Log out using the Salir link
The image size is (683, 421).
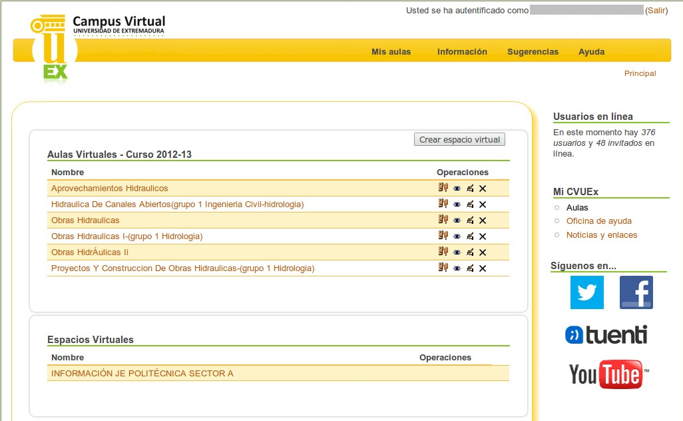[x=656, y=11]
